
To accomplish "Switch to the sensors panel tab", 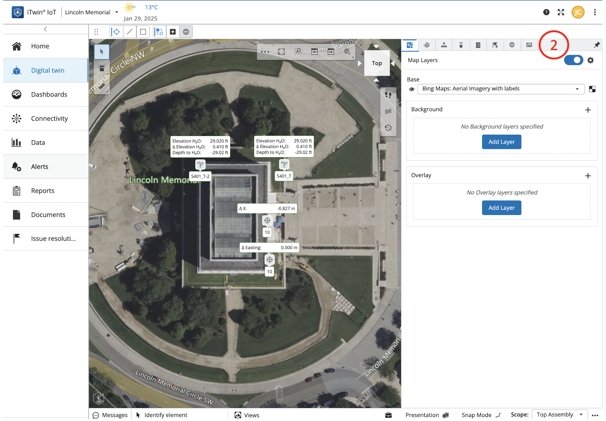I will click(461, 45).
